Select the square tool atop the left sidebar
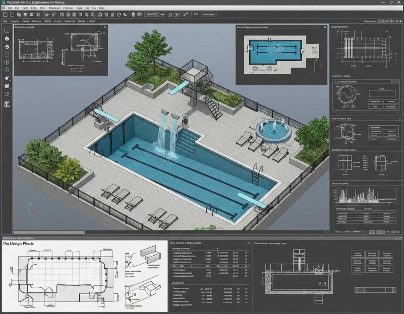Viewport: 404px width, 314px height. click(7, 30)
